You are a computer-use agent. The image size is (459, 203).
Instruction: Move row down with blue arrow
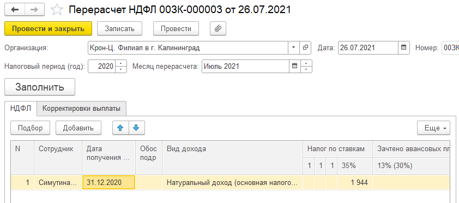click(x=137, y=128)
